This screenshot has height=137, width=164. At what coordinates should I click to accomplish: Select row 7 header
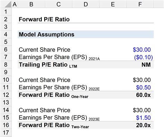[x=6, y=57]
